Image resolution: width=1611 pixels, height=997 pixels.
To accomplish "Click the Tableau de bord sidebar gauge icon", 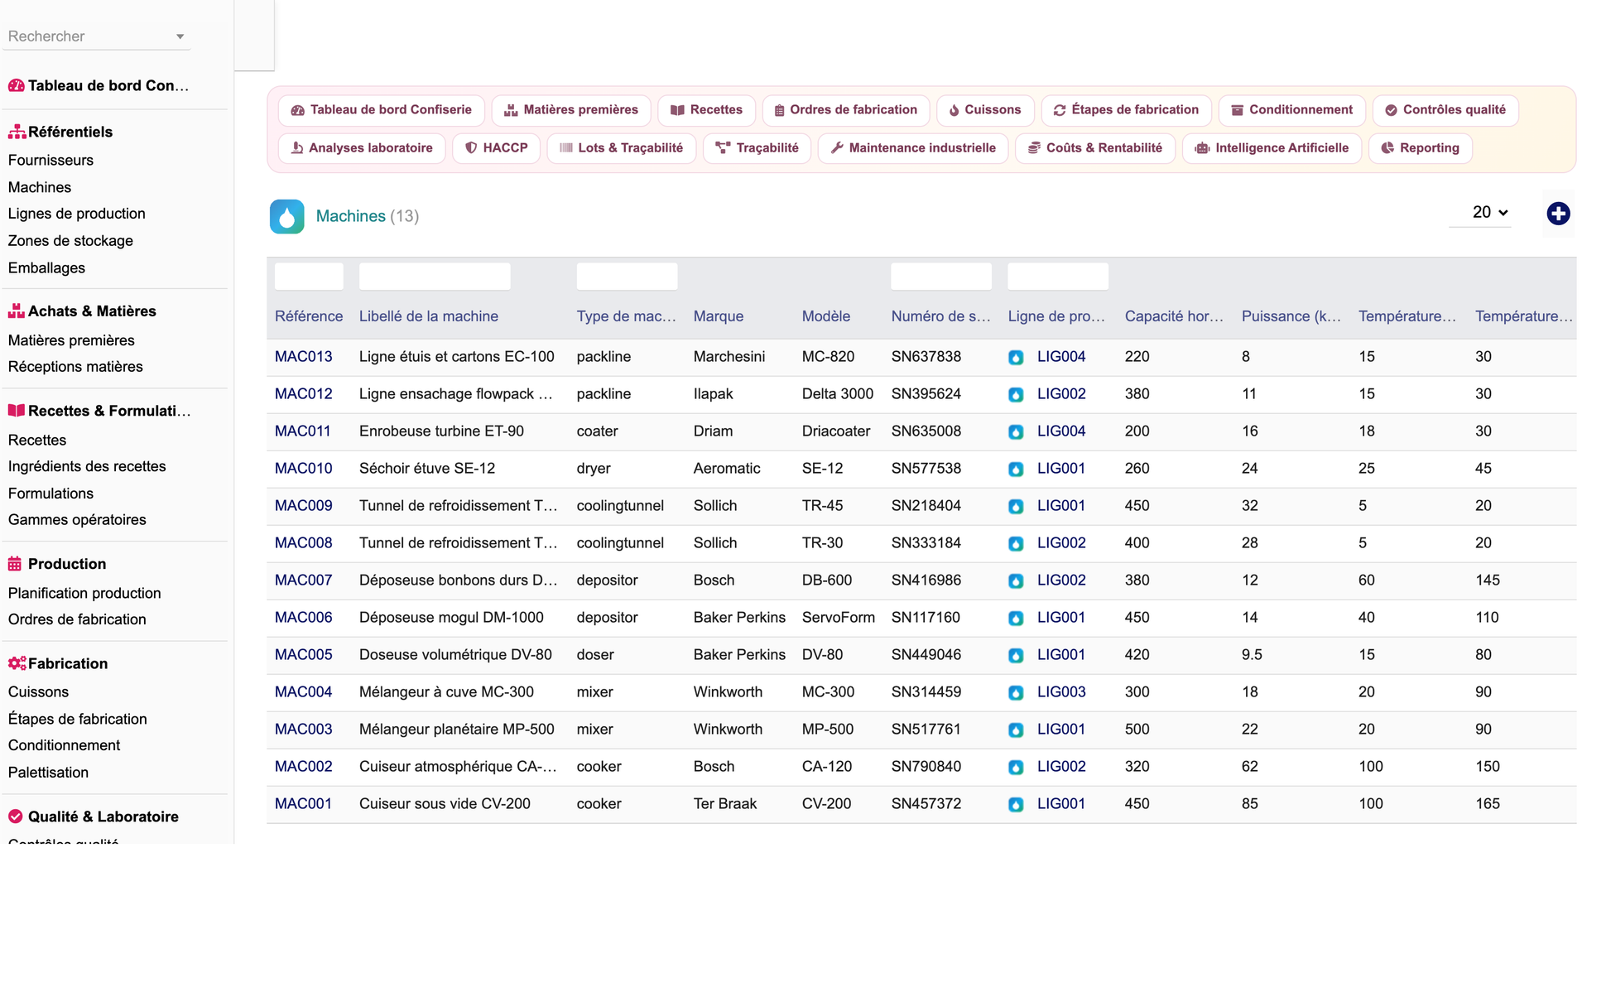I will tap(16, 85).
